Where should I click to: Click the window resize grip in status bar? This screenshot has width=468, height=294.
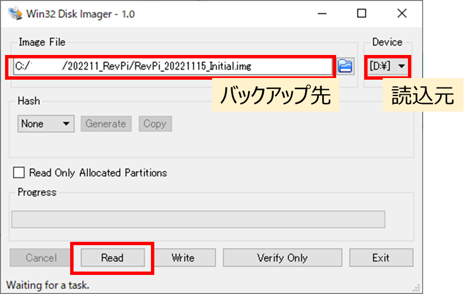416,288
